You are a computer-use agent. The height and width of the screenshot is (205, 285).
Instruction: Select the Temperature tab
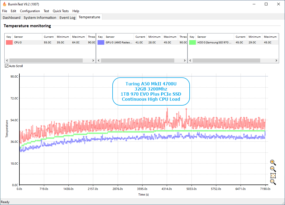click(x=89, y=17)
